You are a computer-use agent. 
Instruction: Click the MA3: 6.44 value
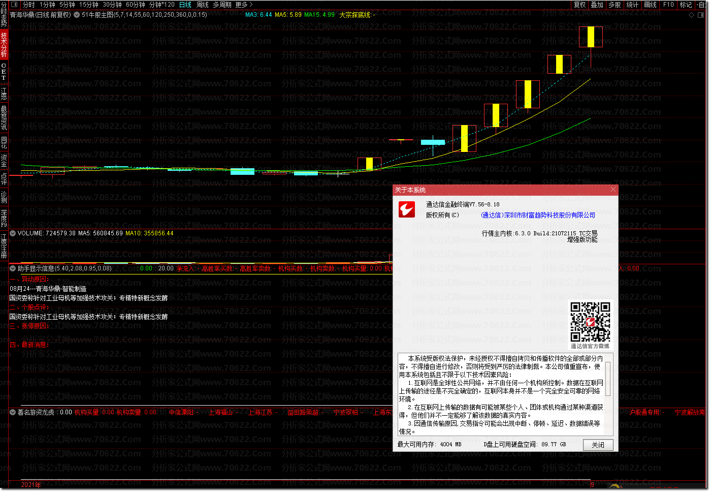coord(258,15)
